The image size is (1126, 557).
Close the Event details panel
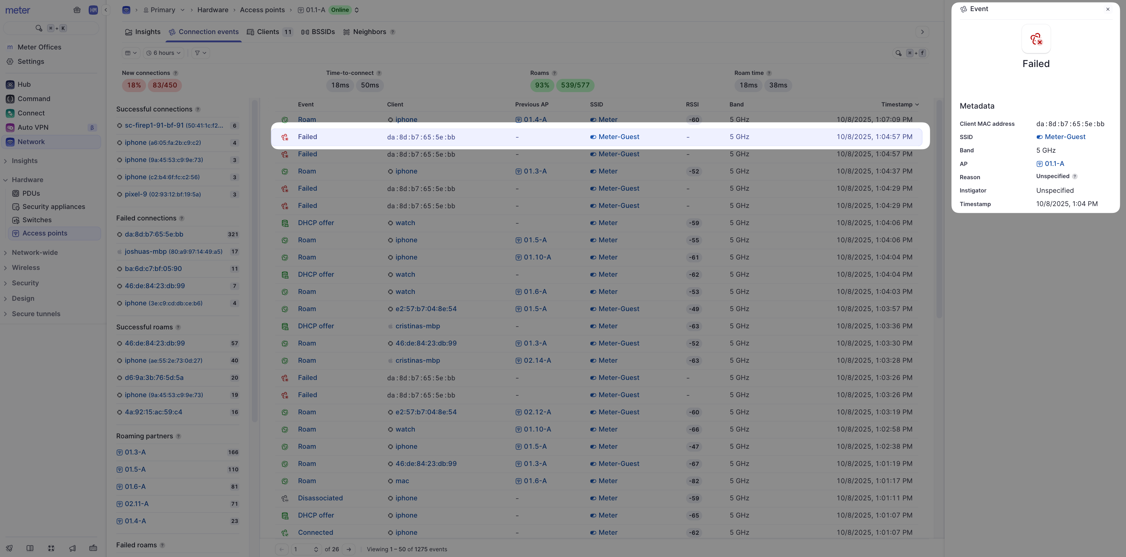click(1108, 9)
